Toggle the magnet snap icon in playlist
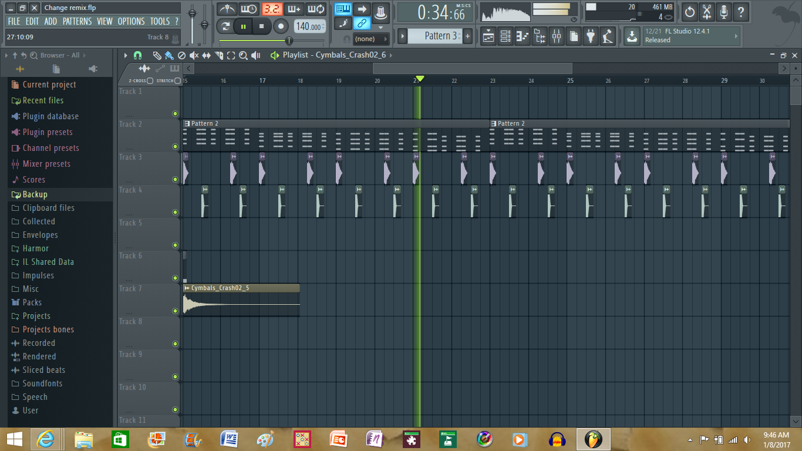 coord(137,55)
